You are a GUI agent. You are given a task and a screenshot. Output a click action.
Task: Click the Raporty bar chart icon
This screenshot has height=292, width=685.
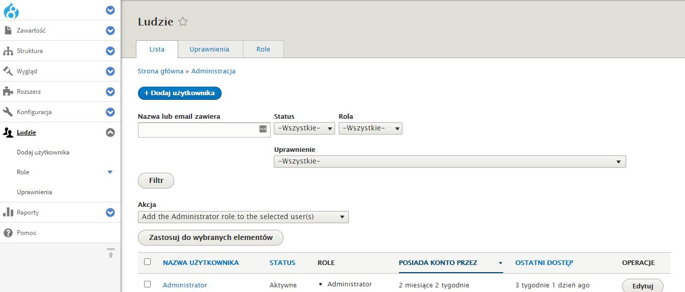pyautogui.click(x=8, y=213)
